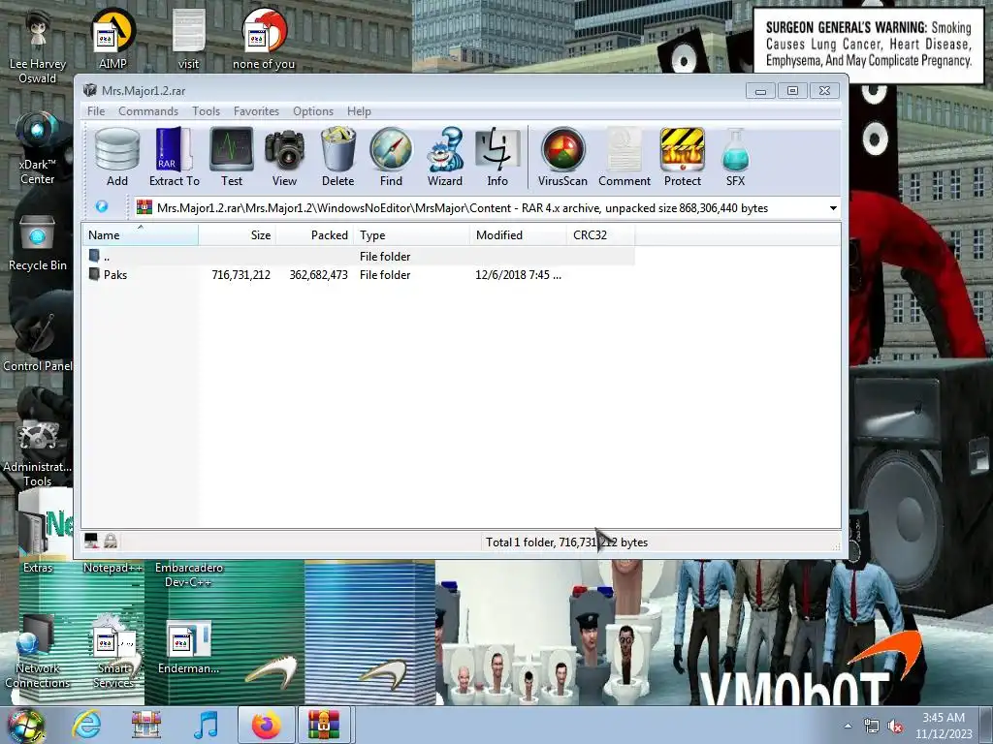Viewport: 993px width, 744px height.
Task: Select the parent folder '..' row
Action: click(x=359, y=256)
